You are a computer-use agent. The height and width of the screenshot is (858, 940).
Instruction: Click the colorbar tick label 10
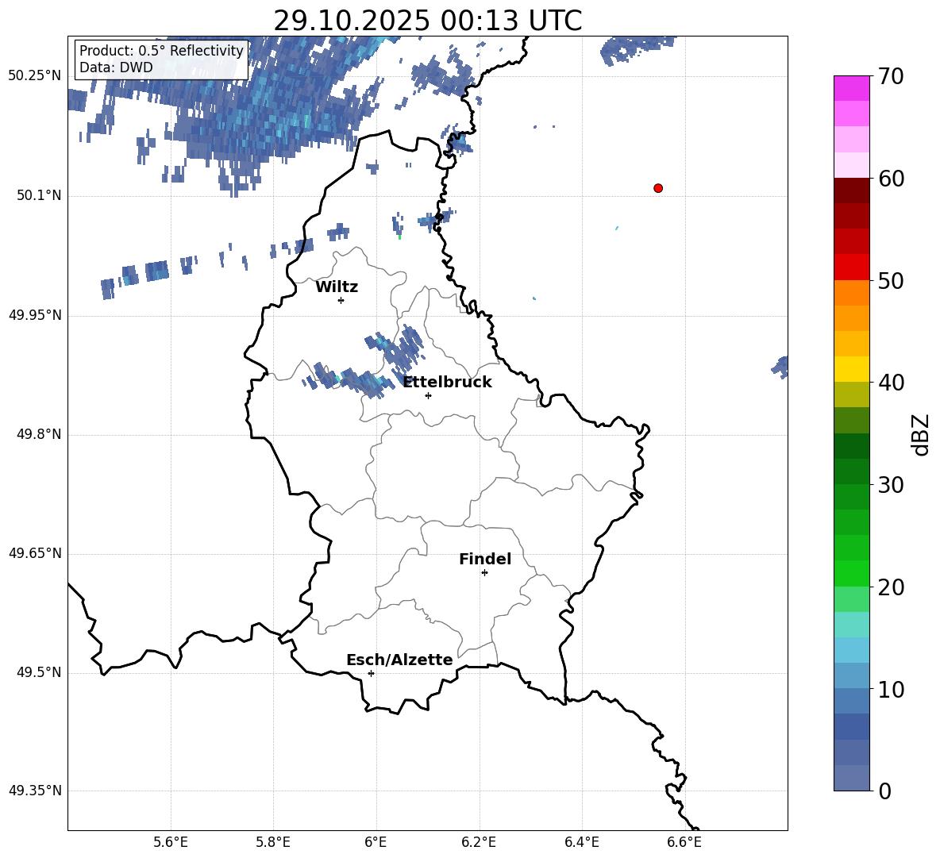pos(891,689)
